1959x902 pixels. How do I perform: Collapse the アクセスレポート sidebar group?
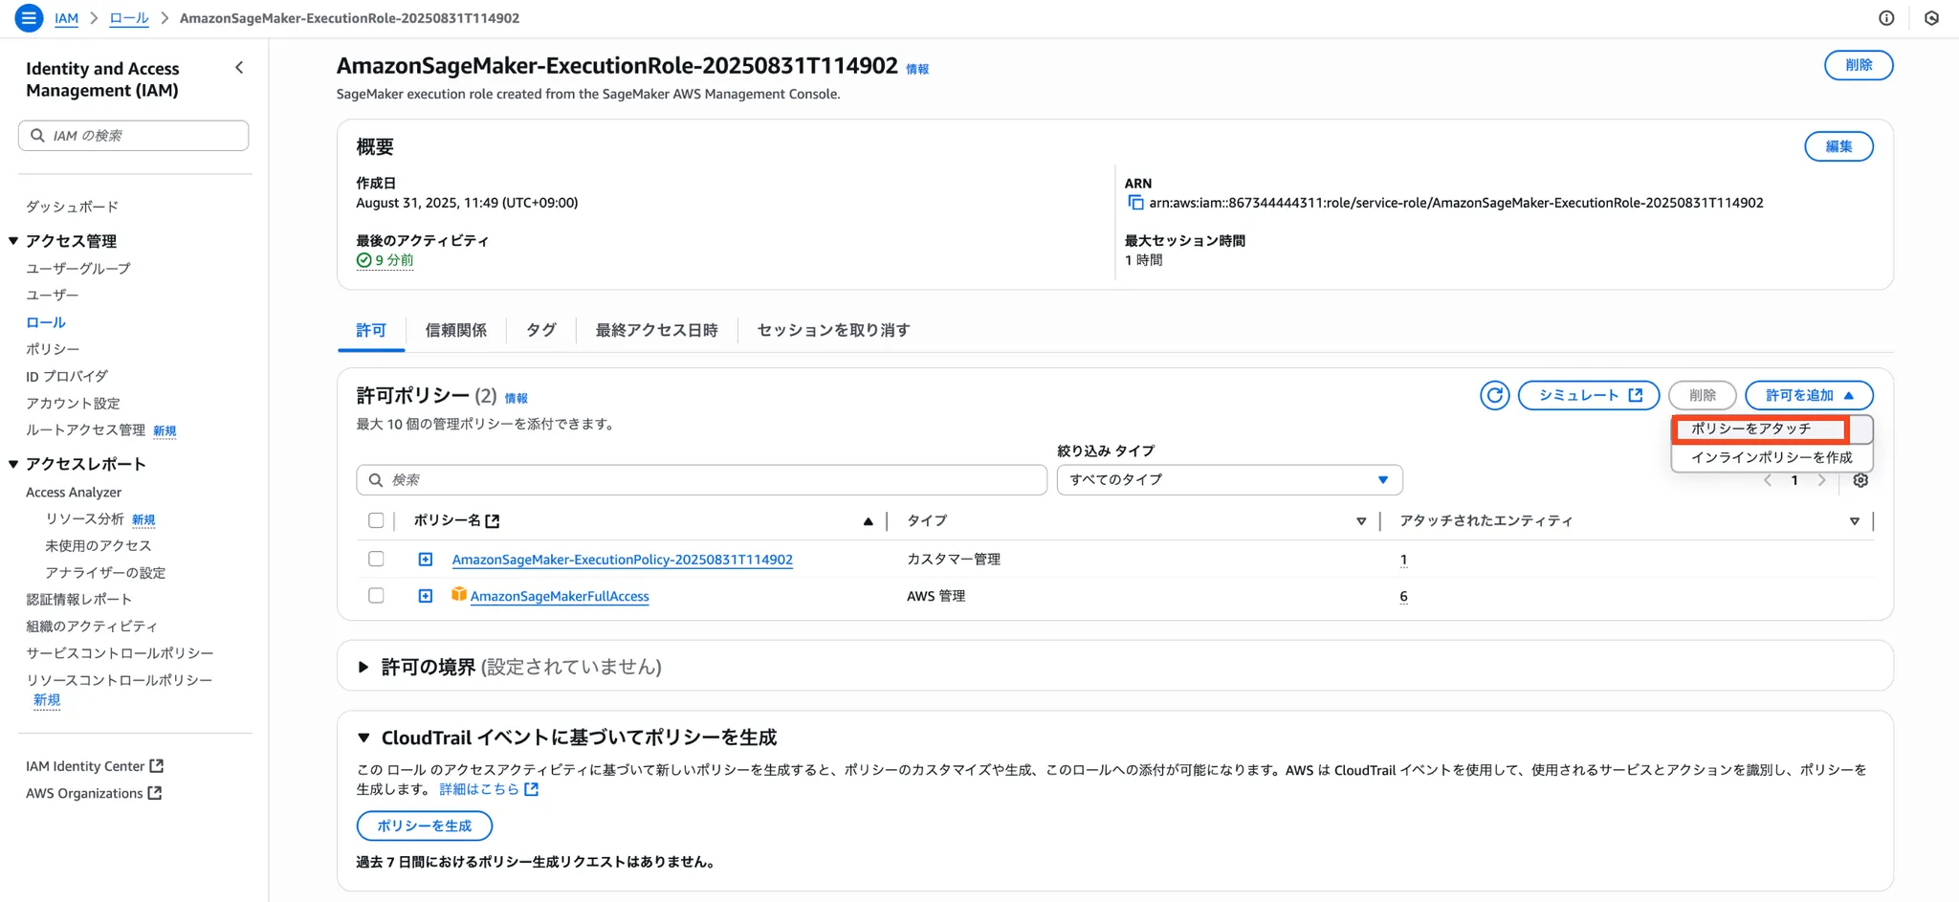coord(13,464)
